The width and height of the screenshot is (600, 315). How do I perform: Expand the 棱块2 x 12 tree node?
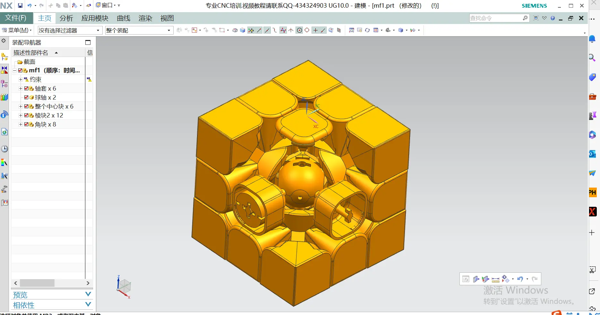point(21,116)
